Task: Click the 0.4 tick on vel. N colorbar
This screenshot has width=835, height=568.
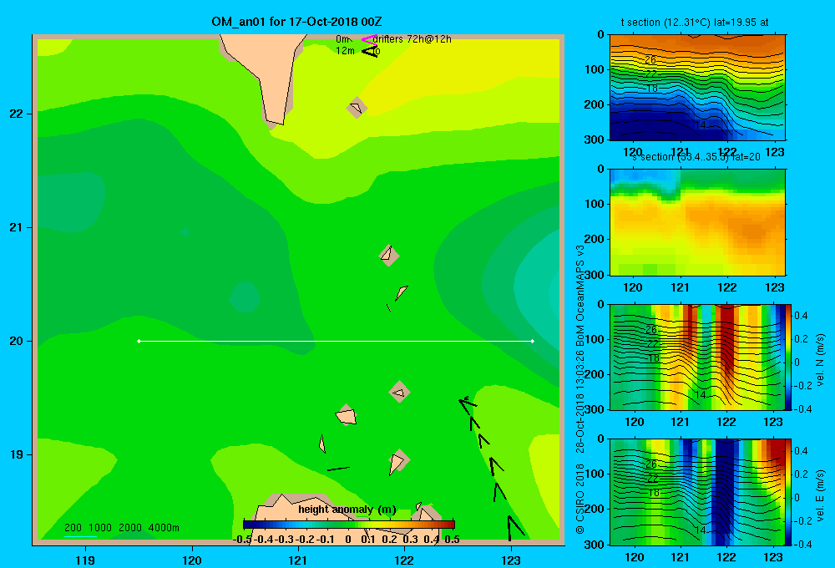Action: tap(802, 316)
